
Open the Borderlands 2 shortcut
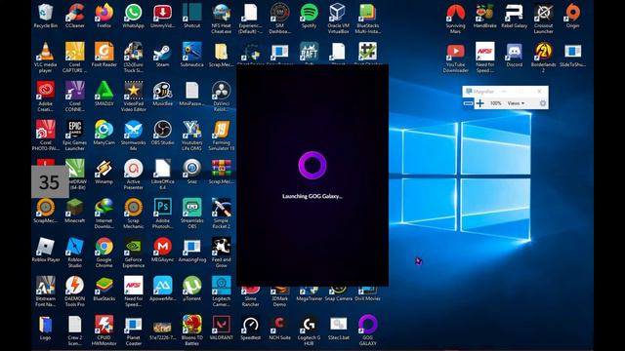tap(544, 58)
